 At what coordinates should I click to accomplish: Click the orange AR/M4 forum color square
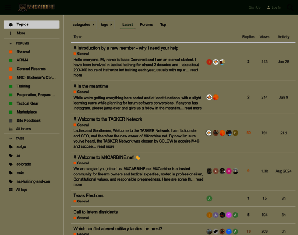(11, 60)
